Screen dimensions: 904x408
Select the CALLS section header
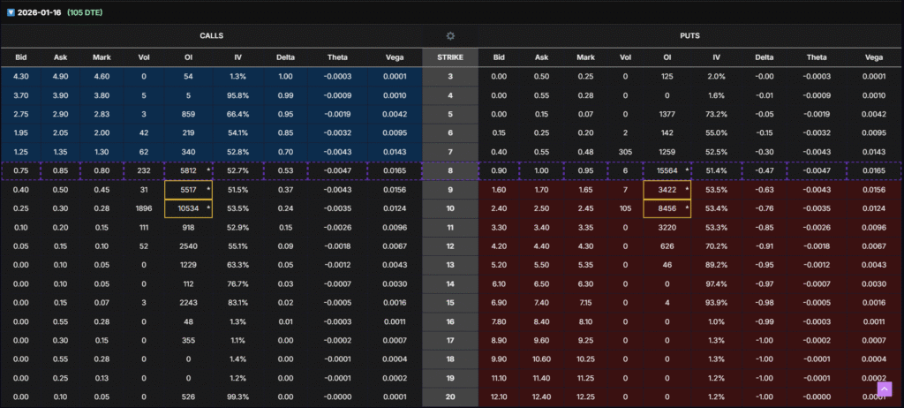[x=211, y=35]
